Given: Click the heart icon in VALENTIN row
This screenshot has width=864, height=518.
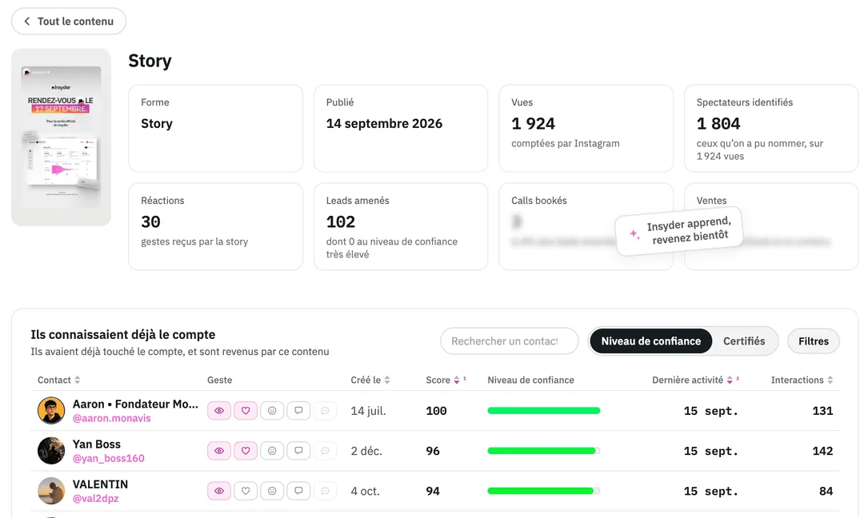Looking at the screenshot, I should click(x=246, y=491).
